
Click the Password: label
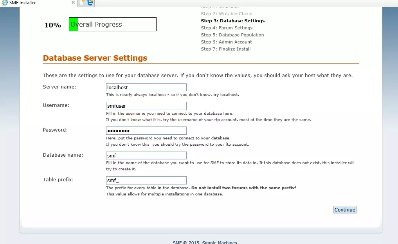[55, 130]
